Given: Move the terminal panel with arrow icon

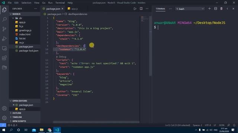Looking at the screenshot, I should [227, 9].
